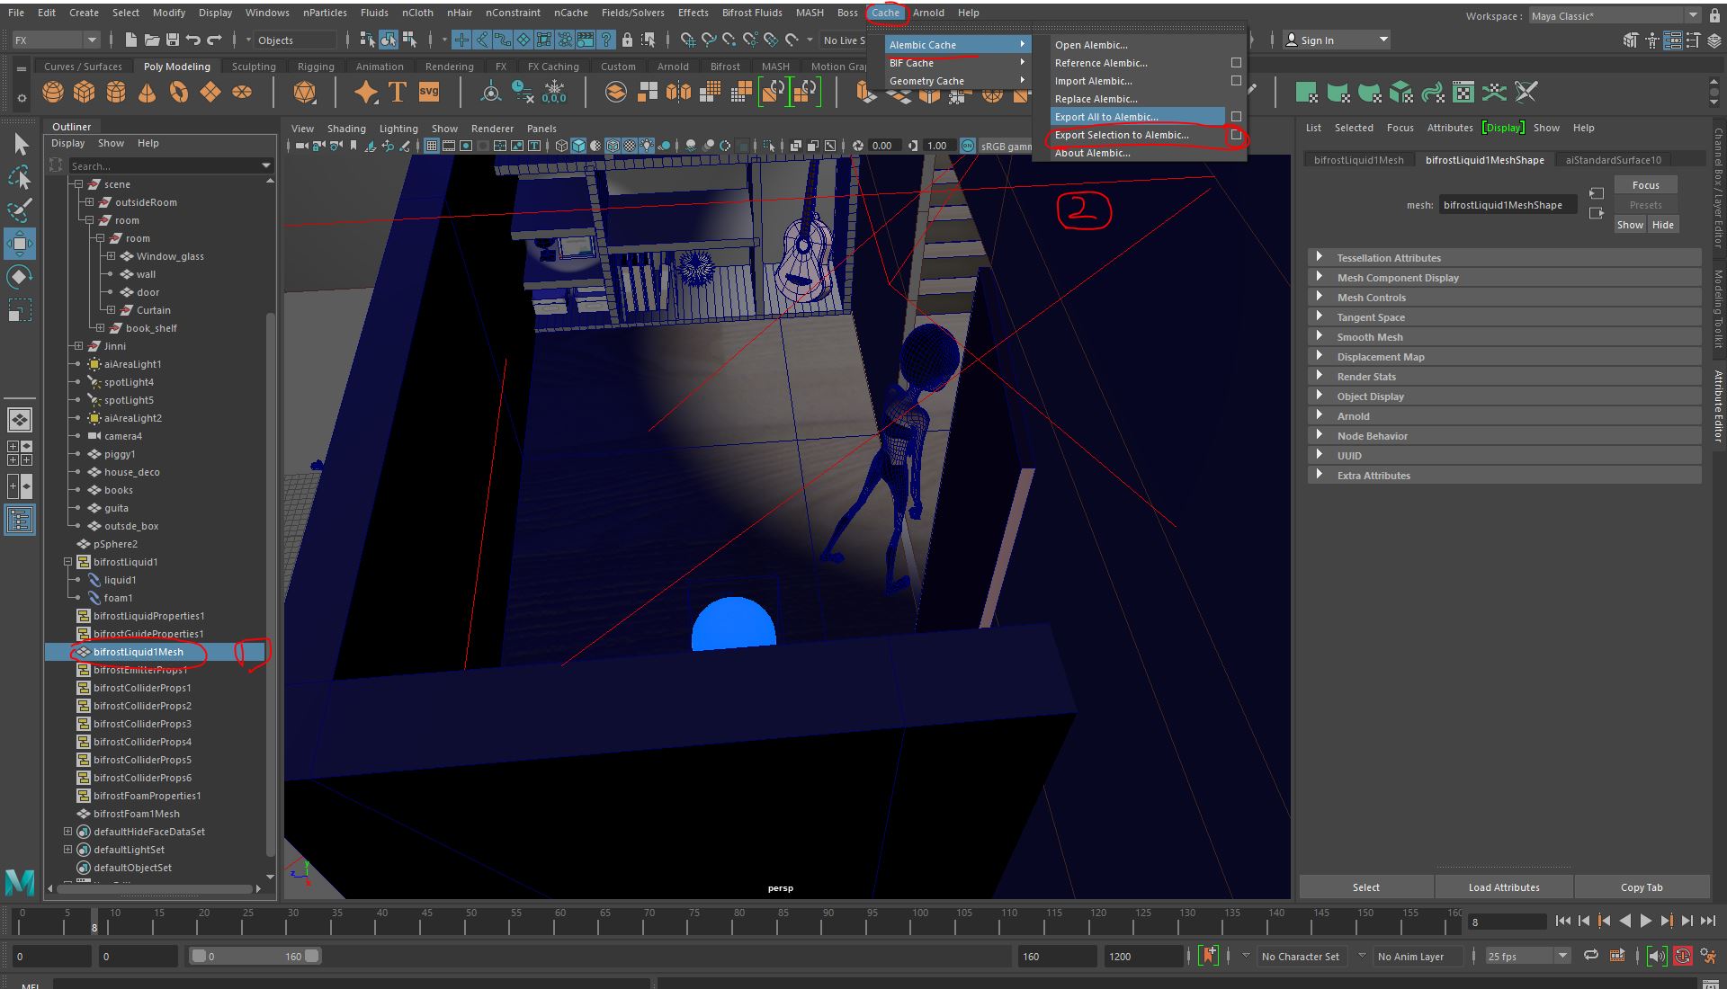Create a polygon plane from the shelf
This screenshot has height=989, width=1727.
point(210,92)
